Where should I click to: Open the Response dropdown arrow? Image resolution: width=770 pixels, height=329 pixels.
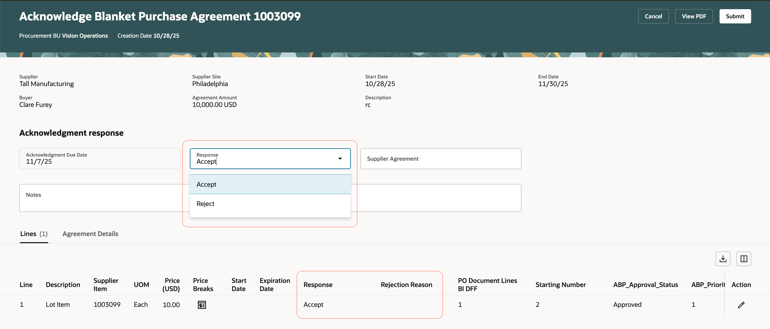340,159
